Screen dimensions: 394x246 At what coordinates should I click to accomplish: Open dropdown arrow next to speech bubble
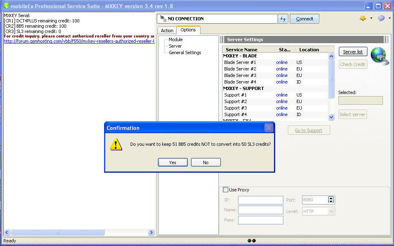tap(390, 18)
